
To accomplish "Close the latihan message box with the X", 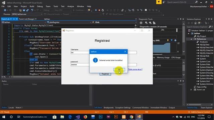I will (125, 52).
